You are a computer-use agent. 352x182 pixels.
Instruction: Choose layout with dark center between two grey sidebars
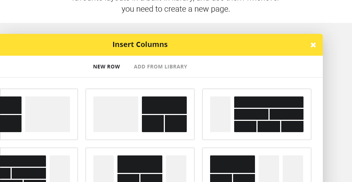pyautogui.click(x=140, y=166)
